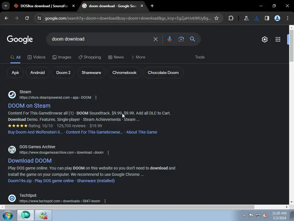Click the muted volume tray icon
The height and width of the screenshot is (221, 294).
pyautogui.click(x=265, y=216)
